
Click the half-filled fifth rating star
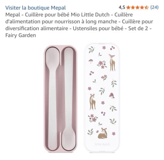pyautogui.click(x=147, y=8)
